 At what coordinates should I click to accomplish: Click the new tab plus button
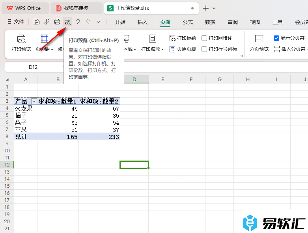point(205,8)
